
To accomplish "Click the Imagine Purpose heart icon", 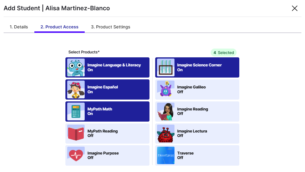I will 76,155.
